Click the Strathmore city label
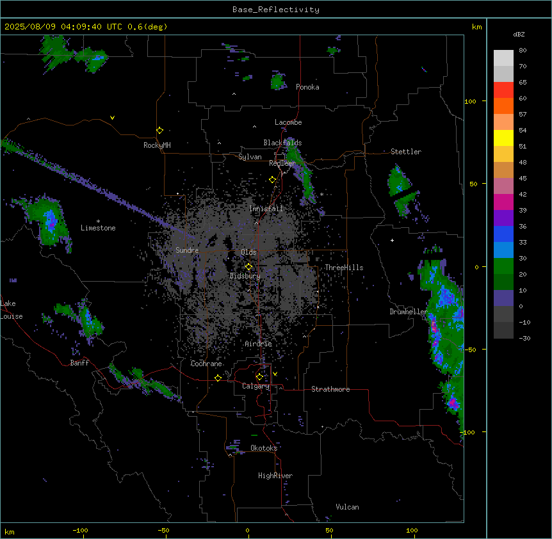The height and width of the screenshot is (539, 552). point(330,389)
